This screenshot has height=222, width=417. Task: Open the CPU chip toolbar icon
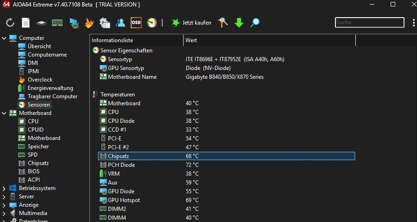pos(41,23)
